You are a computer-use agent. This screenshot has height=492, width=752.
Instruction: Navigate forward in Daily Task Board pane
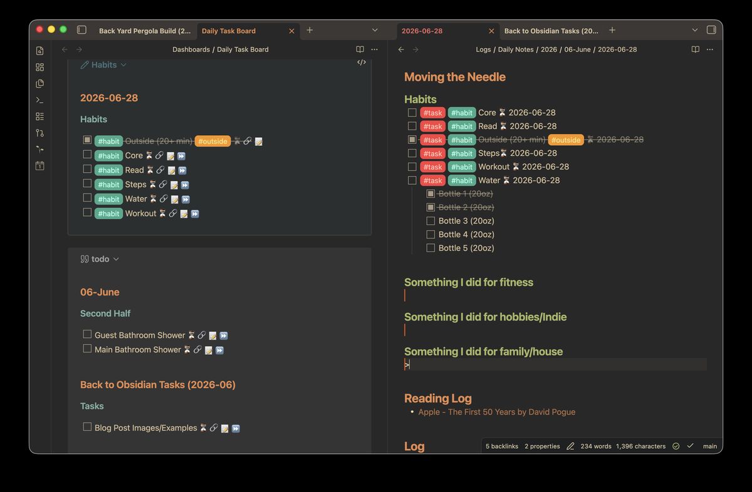click(x=79, y=49)
